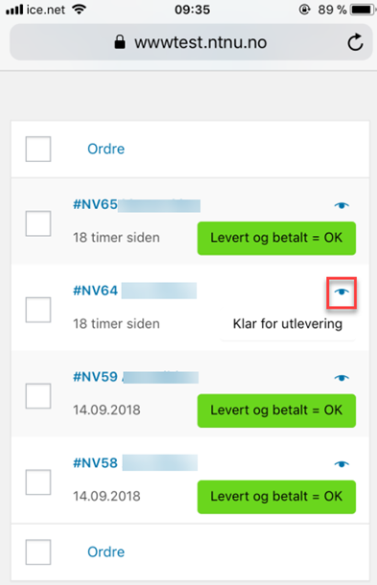The width and height of the screenshot is (377, 585).
Task: Preview order #NV59 with eye icon
Action: point(342,378)
